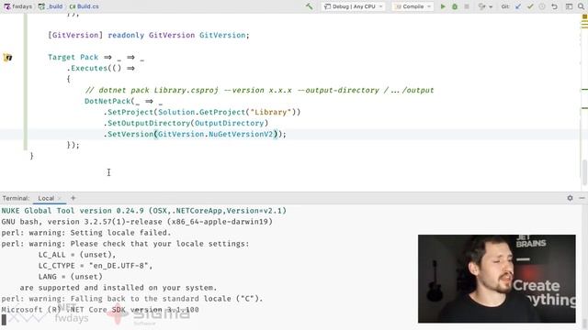Start debugging with the bug icon

[455, 6]
